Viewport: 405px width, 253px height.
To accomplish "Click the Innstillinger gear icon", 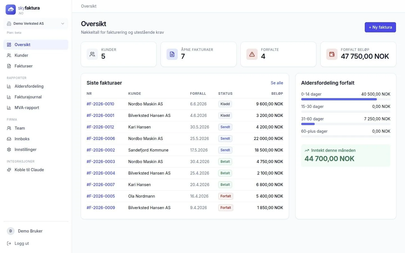I will [9, 150].
